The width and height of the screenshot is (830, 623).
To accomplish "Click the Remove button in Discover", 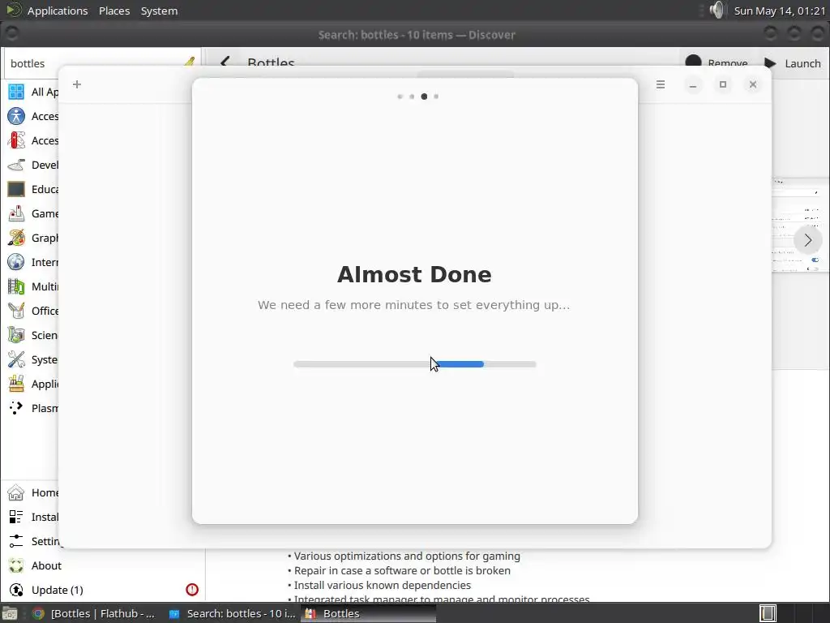I will (x=717, y=62).
